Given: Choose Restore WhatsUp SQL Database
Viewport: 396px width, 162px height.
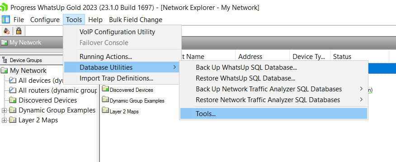Looking at the screenshot, I should click(x=273, y=78).
